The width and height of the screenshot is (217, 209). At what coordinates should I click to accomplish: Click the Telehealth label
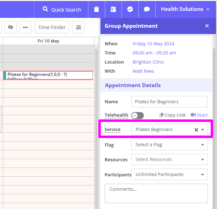(116, 115)
